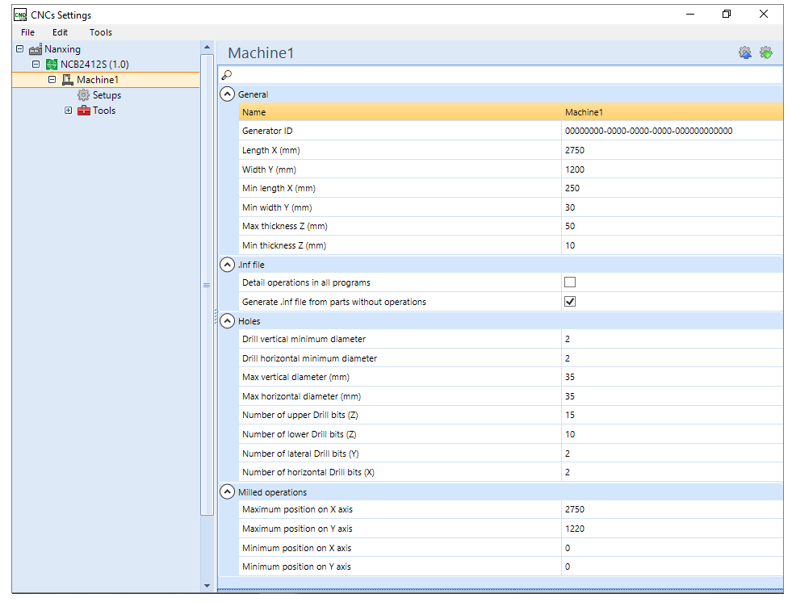Enable Detail operations in all programs
Viewport: 792px width, 602px height.
pyautogui.click(x=570, y=282)
